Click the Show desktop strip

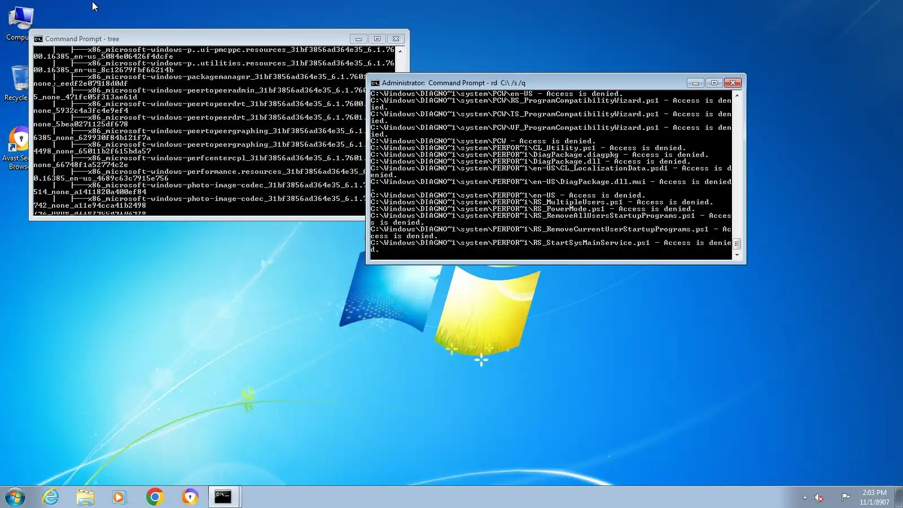(x=898, y=497)
